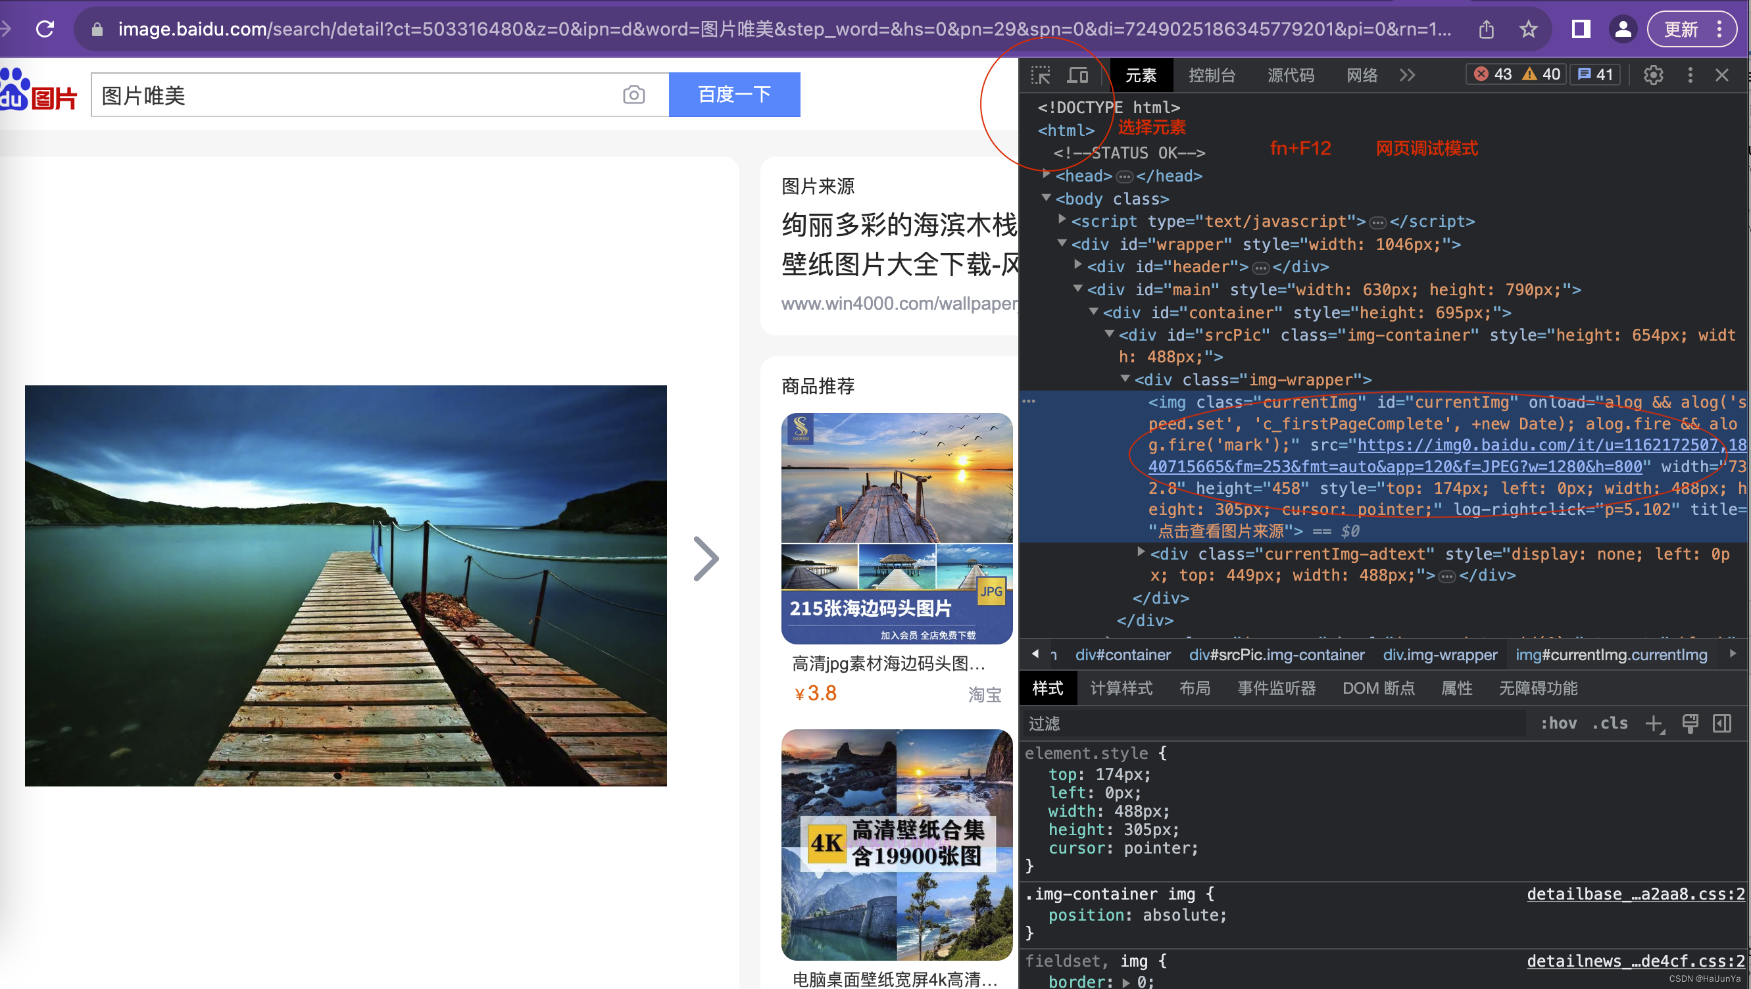Open the DevTools three-dot customize menu
The width and height of the screenshot is (1751, 989).
click(1690, 75)
